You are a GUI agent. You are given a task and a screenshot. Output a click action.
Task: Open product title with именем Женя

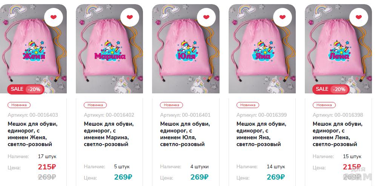(32, 134)
